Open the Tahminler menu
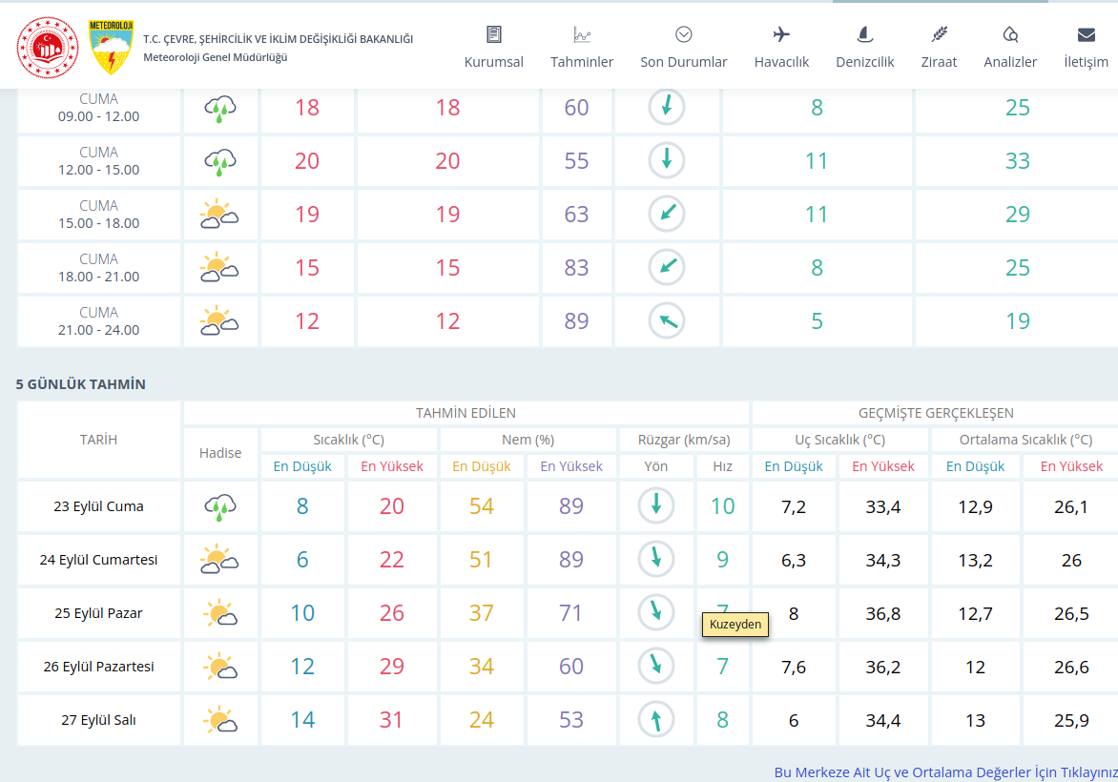The image size is (1118, 782). pos(582,62)
